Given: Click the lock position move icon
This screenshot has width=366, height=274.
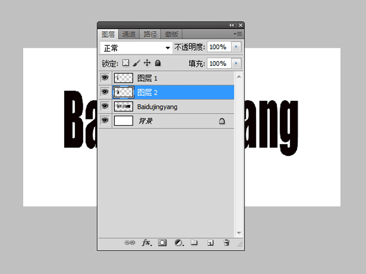Looking at the screenshot, I should [x=147, y=63].
